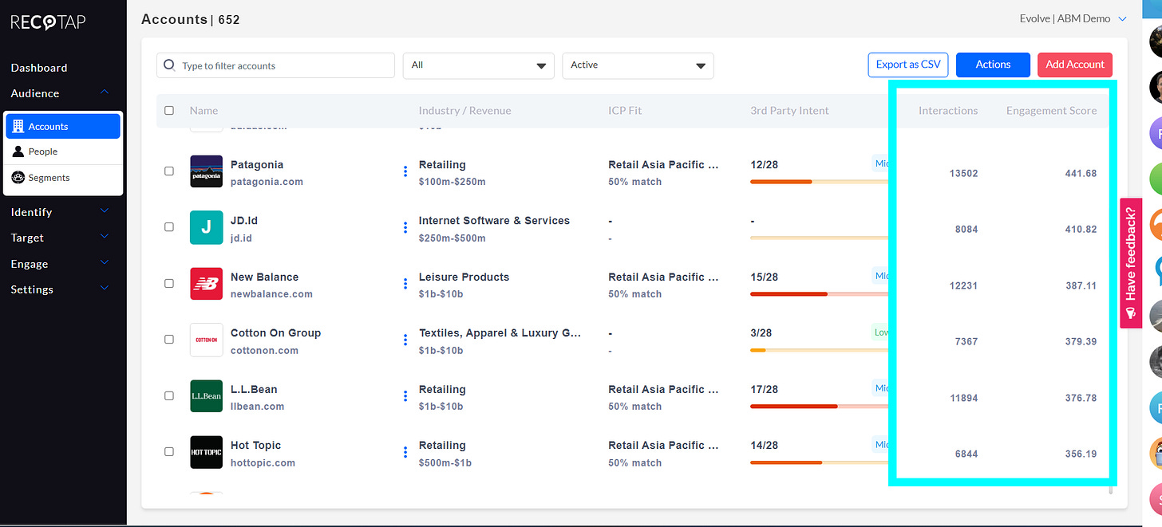Click the L.L.Bean company logo
1162x527 pixels.
point(206,396)
